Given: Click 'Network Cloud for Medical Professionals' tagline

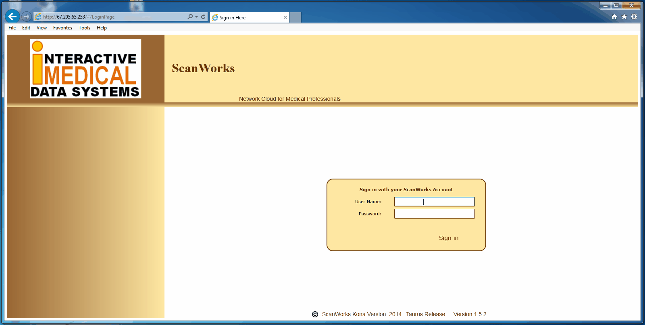Looking at the screenshot, I should coord(290,99).
